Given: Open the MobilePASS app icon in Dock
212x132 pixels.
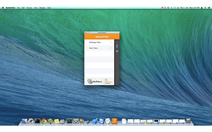Looking at the screenshot, I should pos(114,121).
